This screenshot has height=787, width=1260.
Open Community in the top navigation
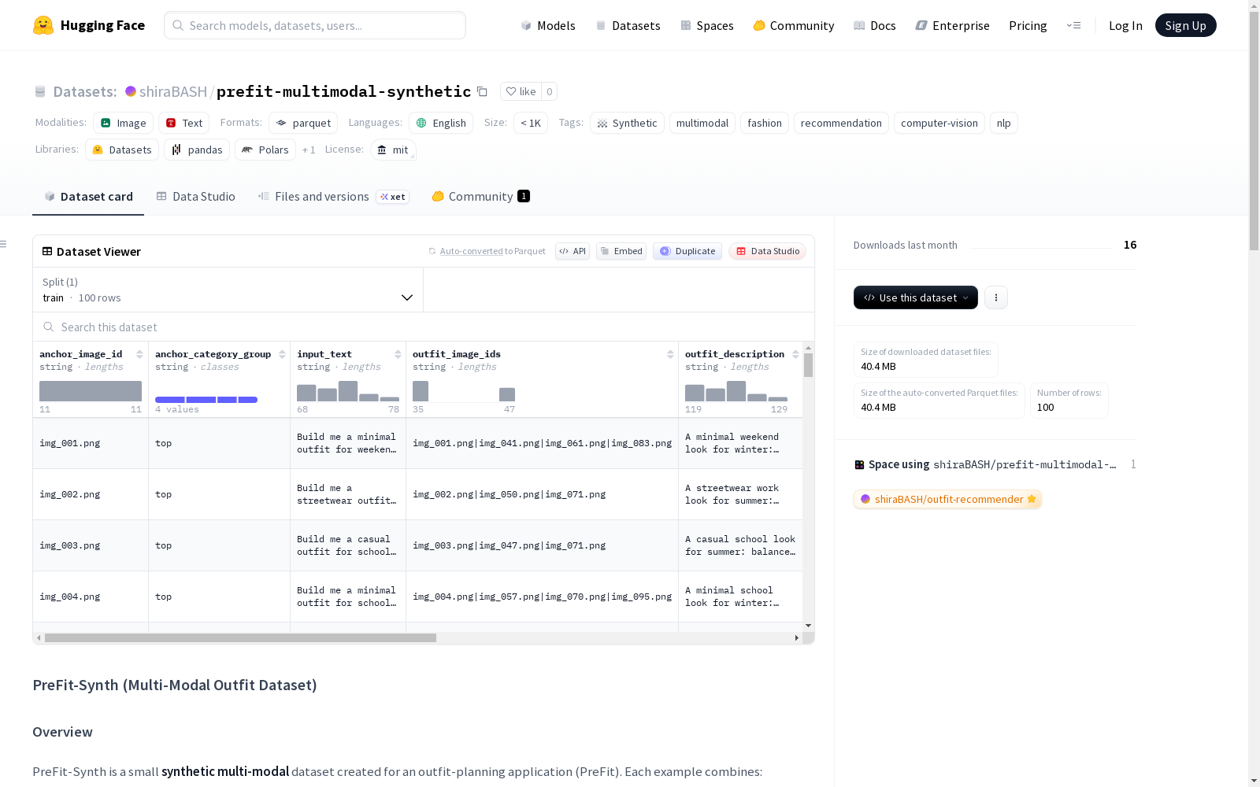pos(794,25)
